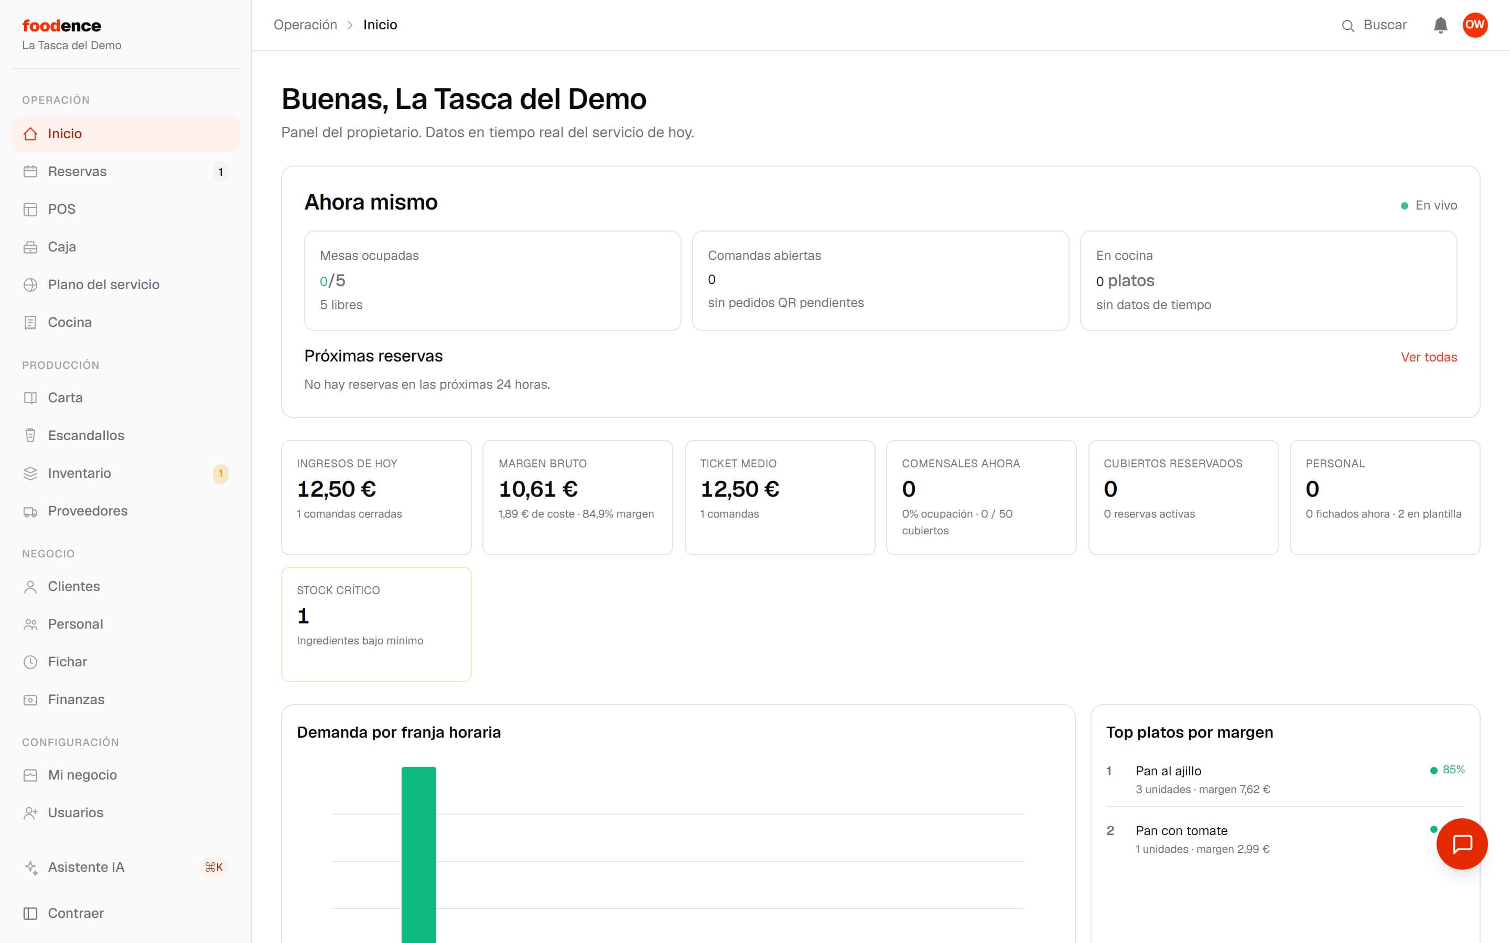Open Plano del servicio label
This screenshot has height=943, width=1510.
[104, 284]
